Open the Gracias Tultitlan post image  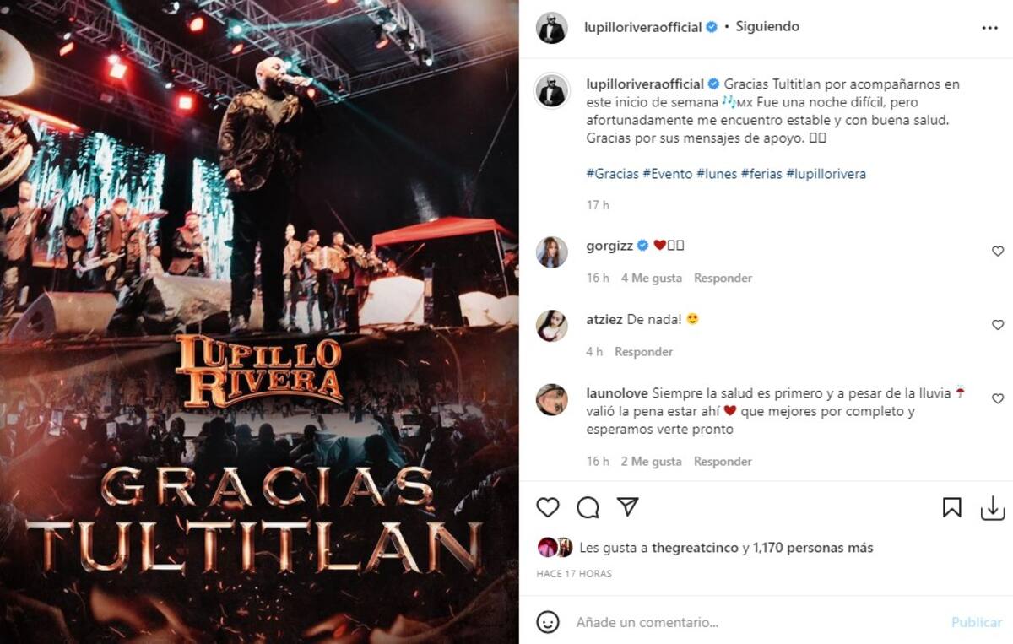click(259, 322)
